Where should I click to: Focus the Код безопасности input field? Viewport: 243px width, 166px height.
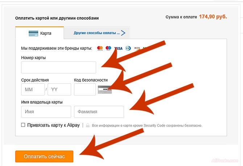click(x=85, y=90)
